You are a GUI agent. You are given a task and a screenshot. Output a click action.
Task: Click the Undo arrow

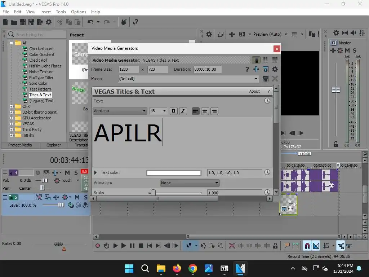point(90,22)
